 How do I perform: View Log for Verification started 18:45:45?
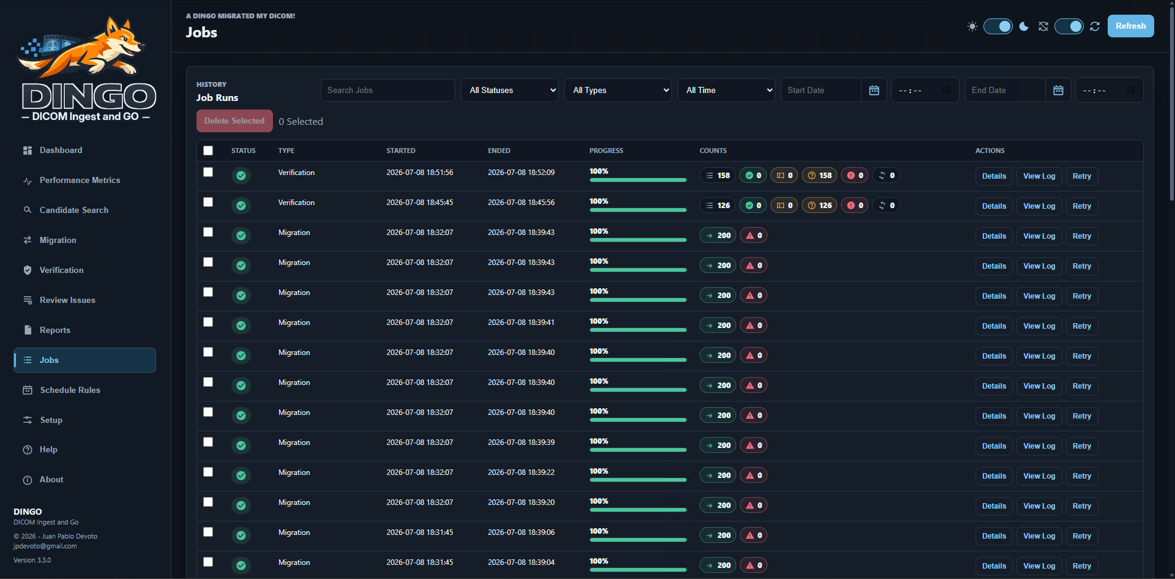[1039, 206]
